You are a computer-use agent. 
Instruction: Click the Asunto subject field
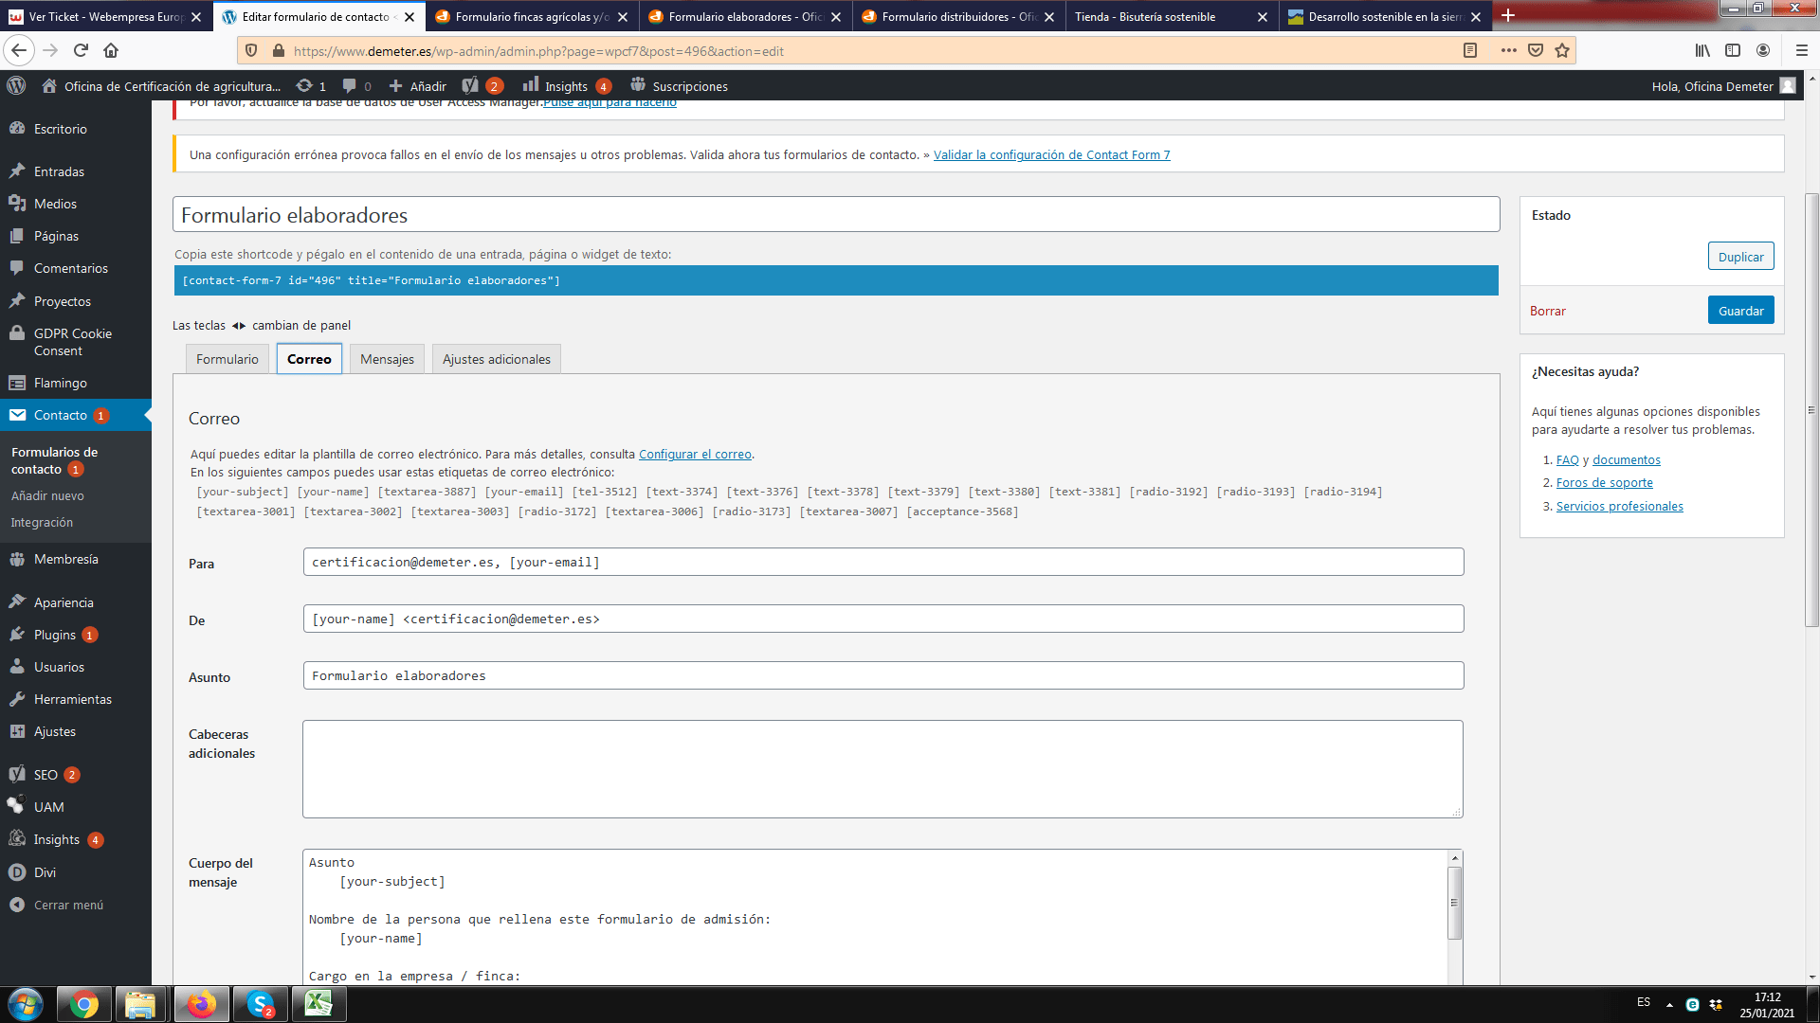pyautogui.click(x=883, y=675)
